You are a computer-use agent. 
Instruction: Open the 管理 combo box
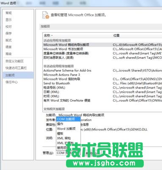(x=68, y=153)
